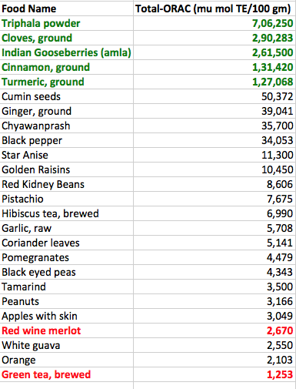This screenshot has height=389, width=296.
Task: Select the Total-ORAC column header cell
Action: (215, 8)
